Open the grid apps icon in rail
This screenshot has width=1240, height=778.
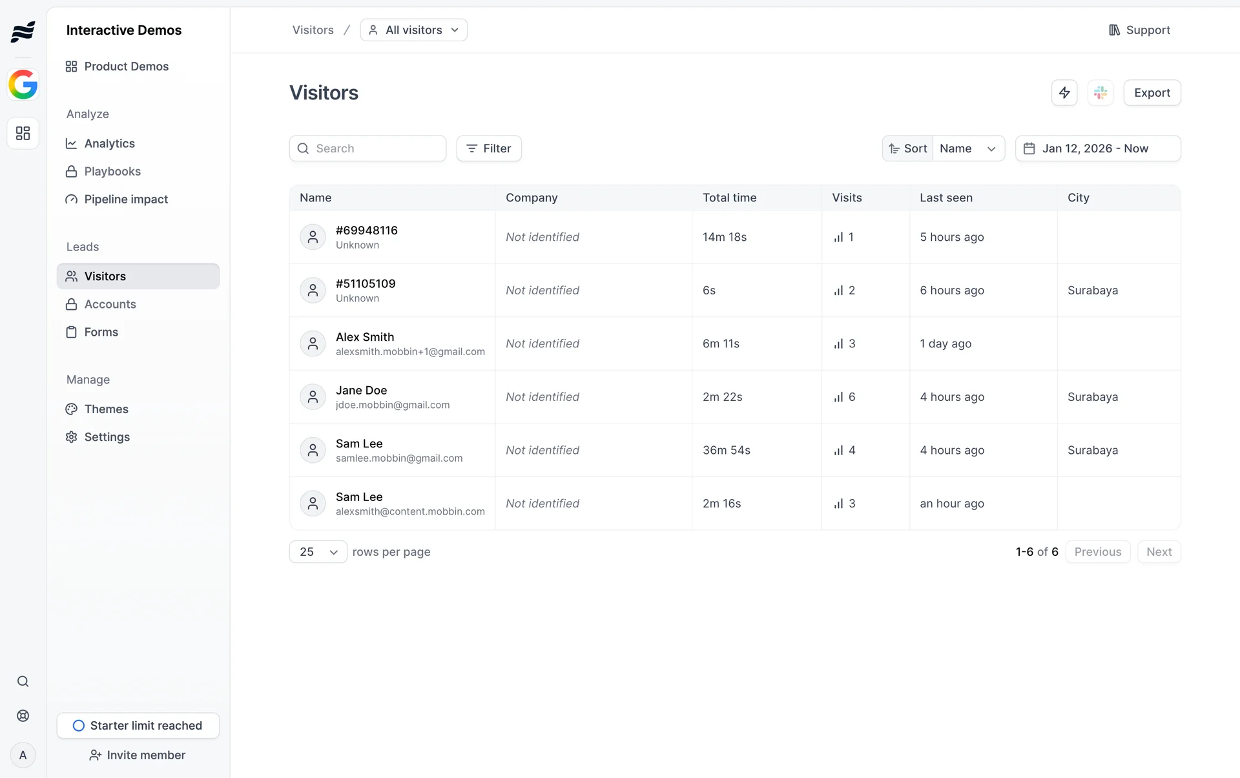click(23, 133)
